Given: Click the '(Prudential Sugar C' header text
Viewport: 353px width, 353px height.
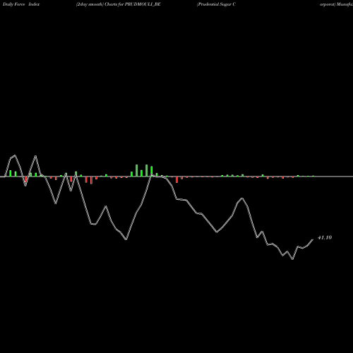Looking at the screenshot, I should click(216, 4).
